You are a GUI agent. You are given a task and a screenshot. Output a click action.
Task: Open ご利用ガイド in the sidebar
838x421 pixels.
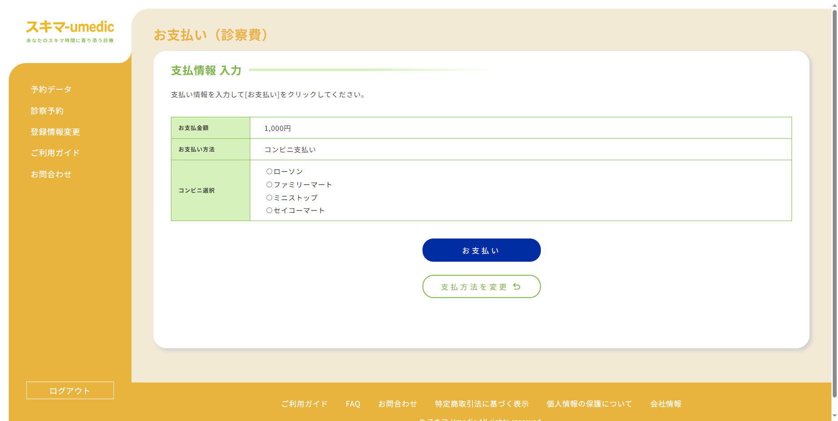pyautogui.click(x=55, y=153)
